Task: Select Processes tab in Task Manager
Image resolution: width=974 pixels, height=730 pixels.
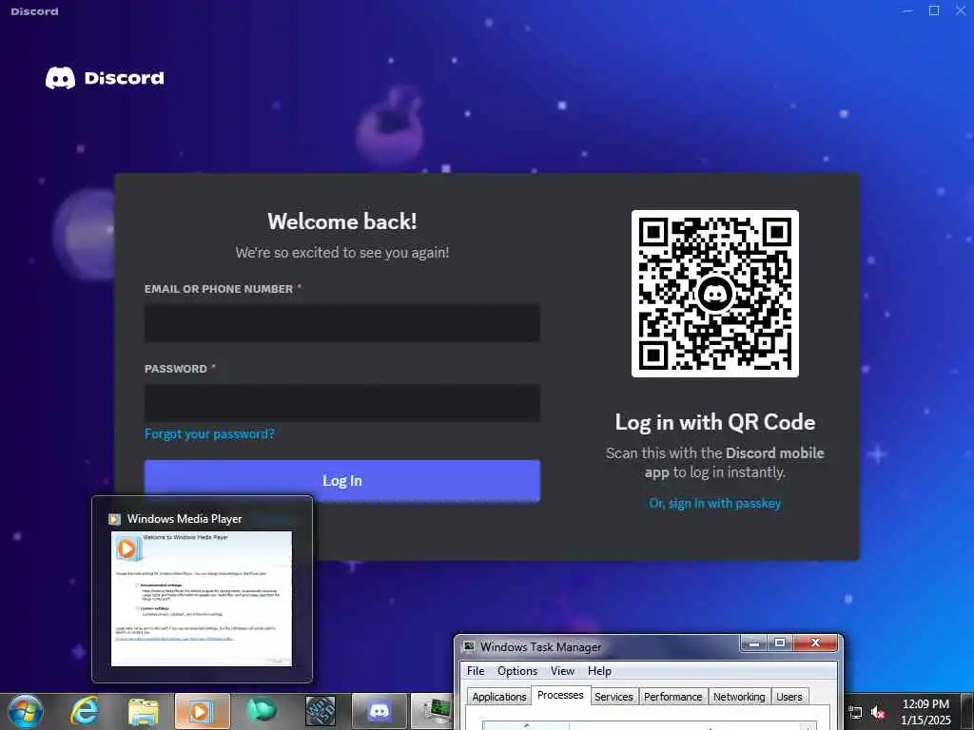Action: (x=560, y=695)
